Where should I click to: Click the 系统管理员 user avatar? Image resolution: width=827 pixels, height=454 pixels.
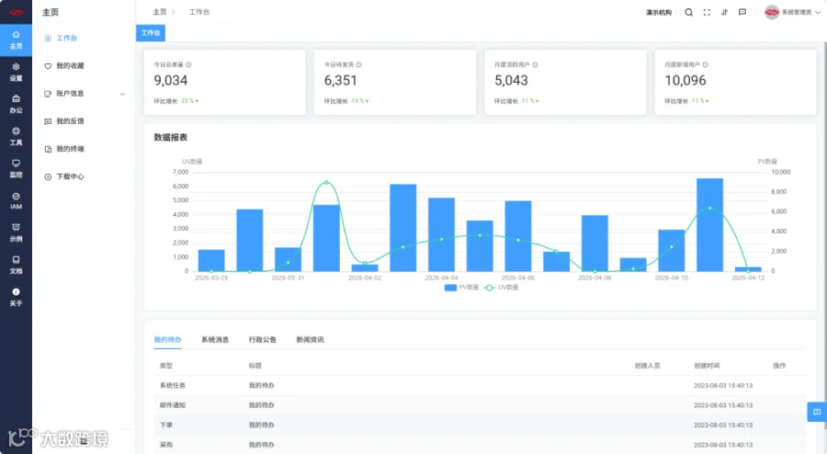point(772,12)
